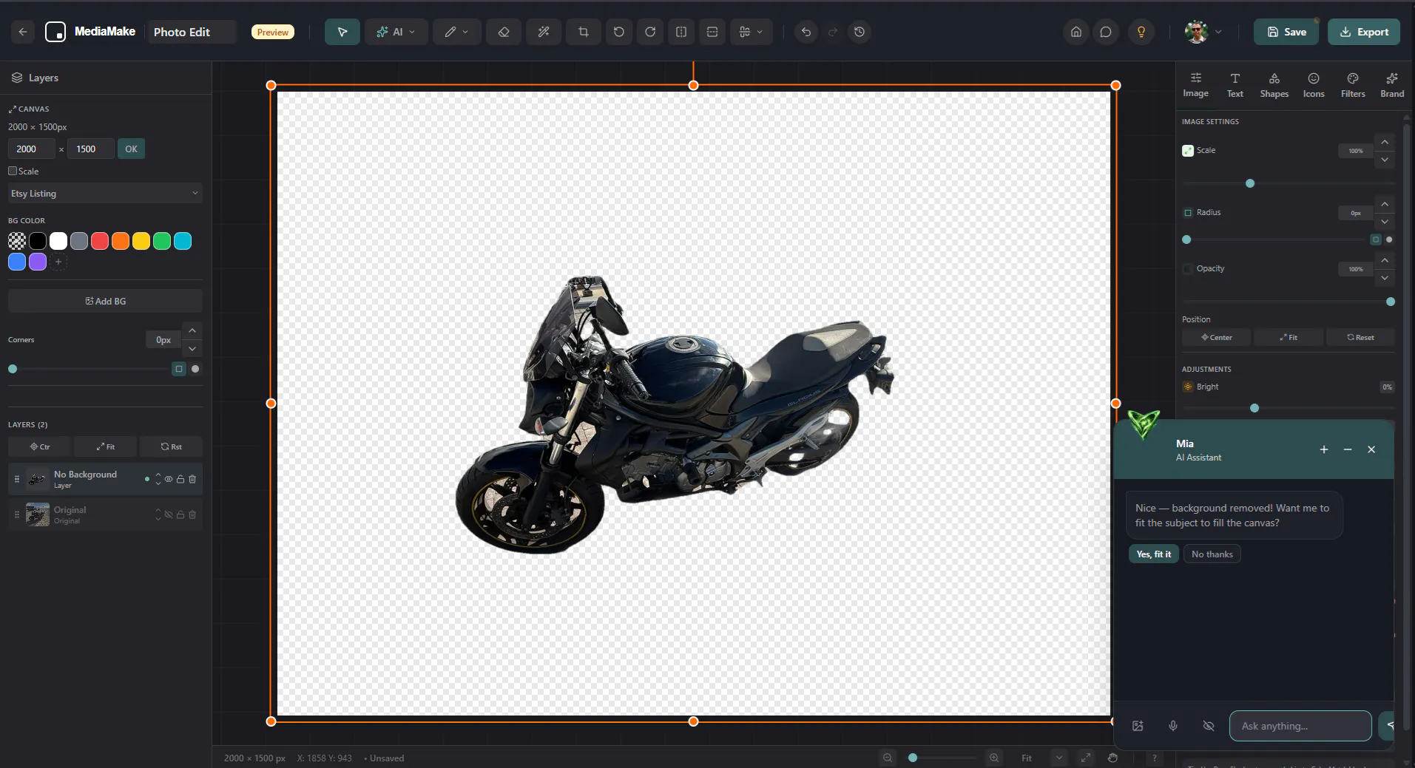Select the Eraser tool
Screen dimensions: 1415x768
tap(504, 32)
